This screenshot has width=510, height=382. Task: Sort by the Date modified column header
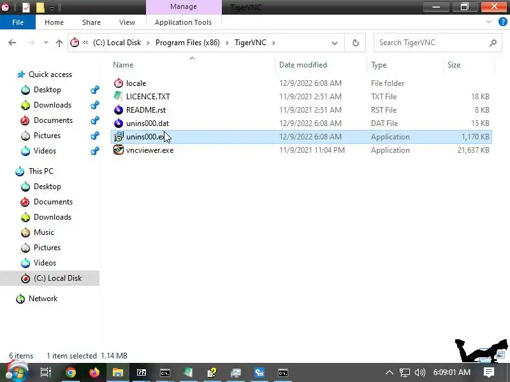(303, 65)
